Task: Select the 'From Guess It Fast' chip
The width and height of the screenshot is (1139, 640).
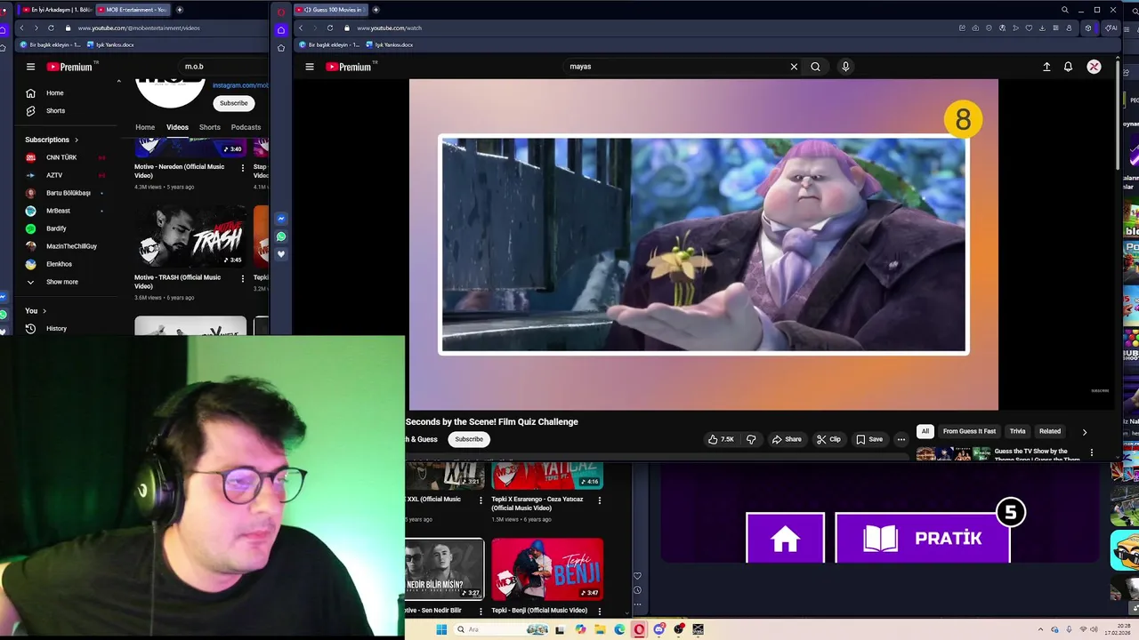Action: click(969, 431)
